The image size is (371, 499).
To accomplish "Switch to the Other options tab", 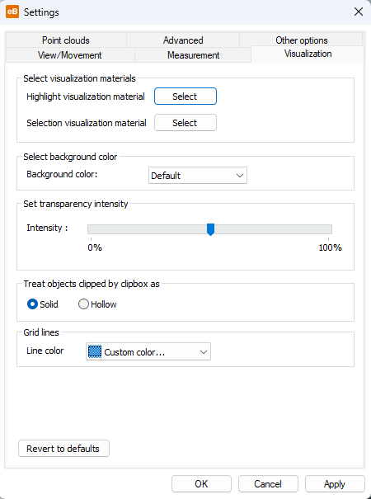I will click(301, 40).
